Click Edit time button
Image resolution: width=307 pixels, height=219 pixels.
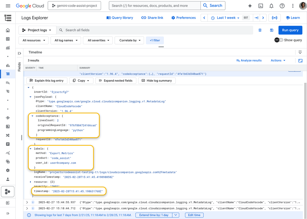(194, 215)
